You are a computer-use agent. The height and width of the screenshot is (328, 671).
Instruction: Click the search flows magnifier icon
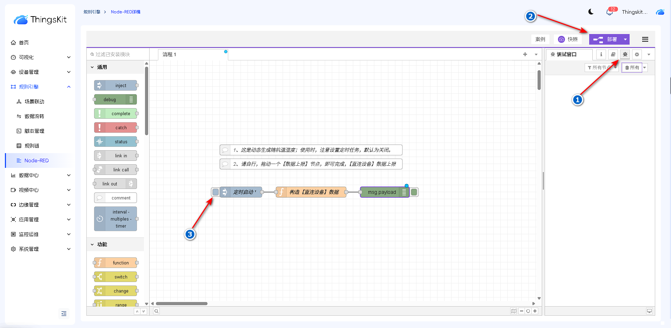[x=157, y=311]
